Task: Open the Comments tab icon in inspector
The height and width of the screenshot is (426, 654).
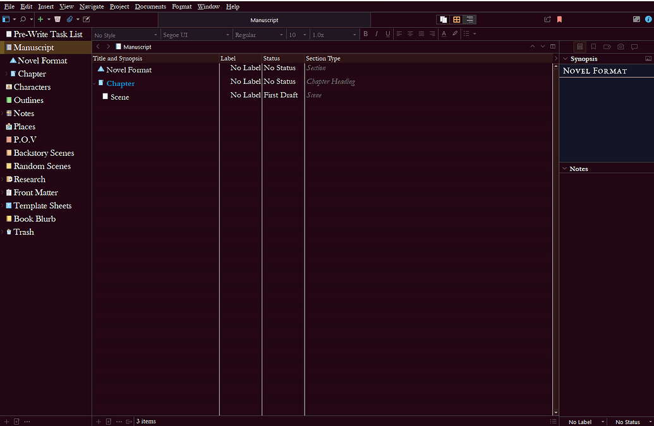Action: point(634,47)
